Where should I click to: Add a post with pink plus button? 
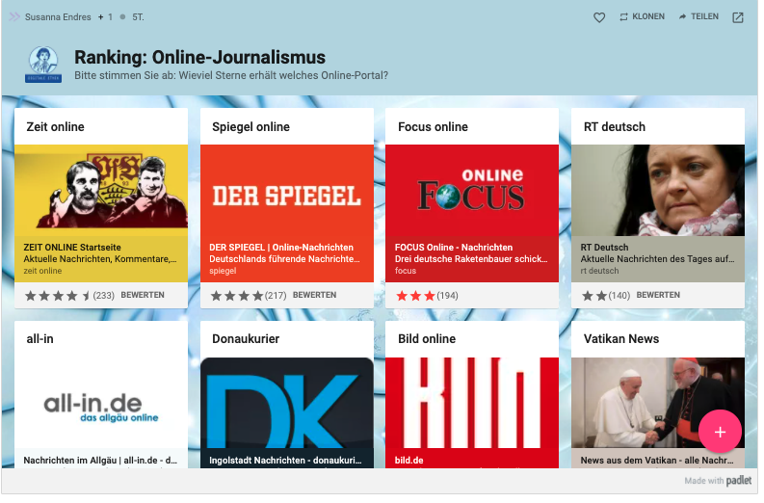720,432
